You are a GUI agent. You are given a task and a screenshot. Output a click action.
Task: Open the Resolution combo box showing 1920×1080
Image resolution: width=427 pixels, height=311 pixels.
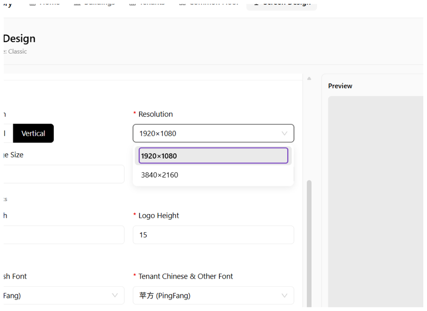[213, 133]
